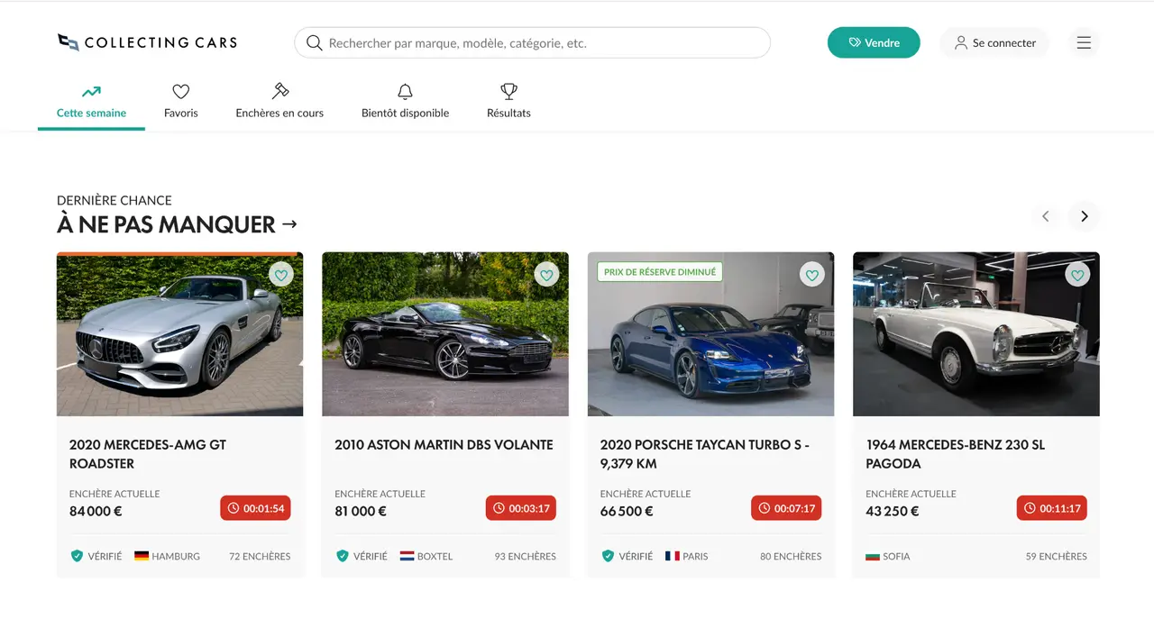Favorite the Mercedes-AMG GT Roadster heart
Image resolution: width=1154 pixels, height=628 pixels.
tap(281, 275)
